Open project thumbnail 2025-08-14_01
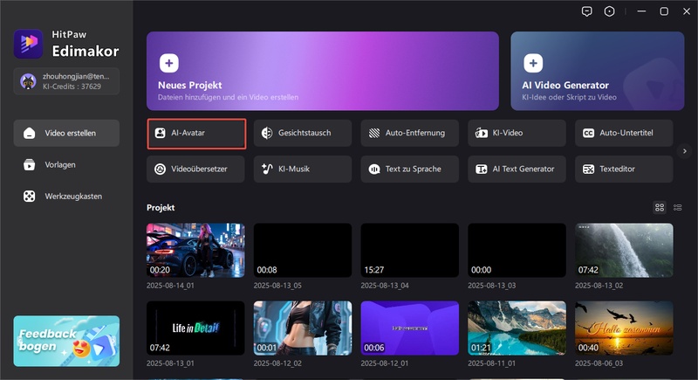The height and width of the screenshot is (380, 698). pyautogui.click(x=195, y=251)
